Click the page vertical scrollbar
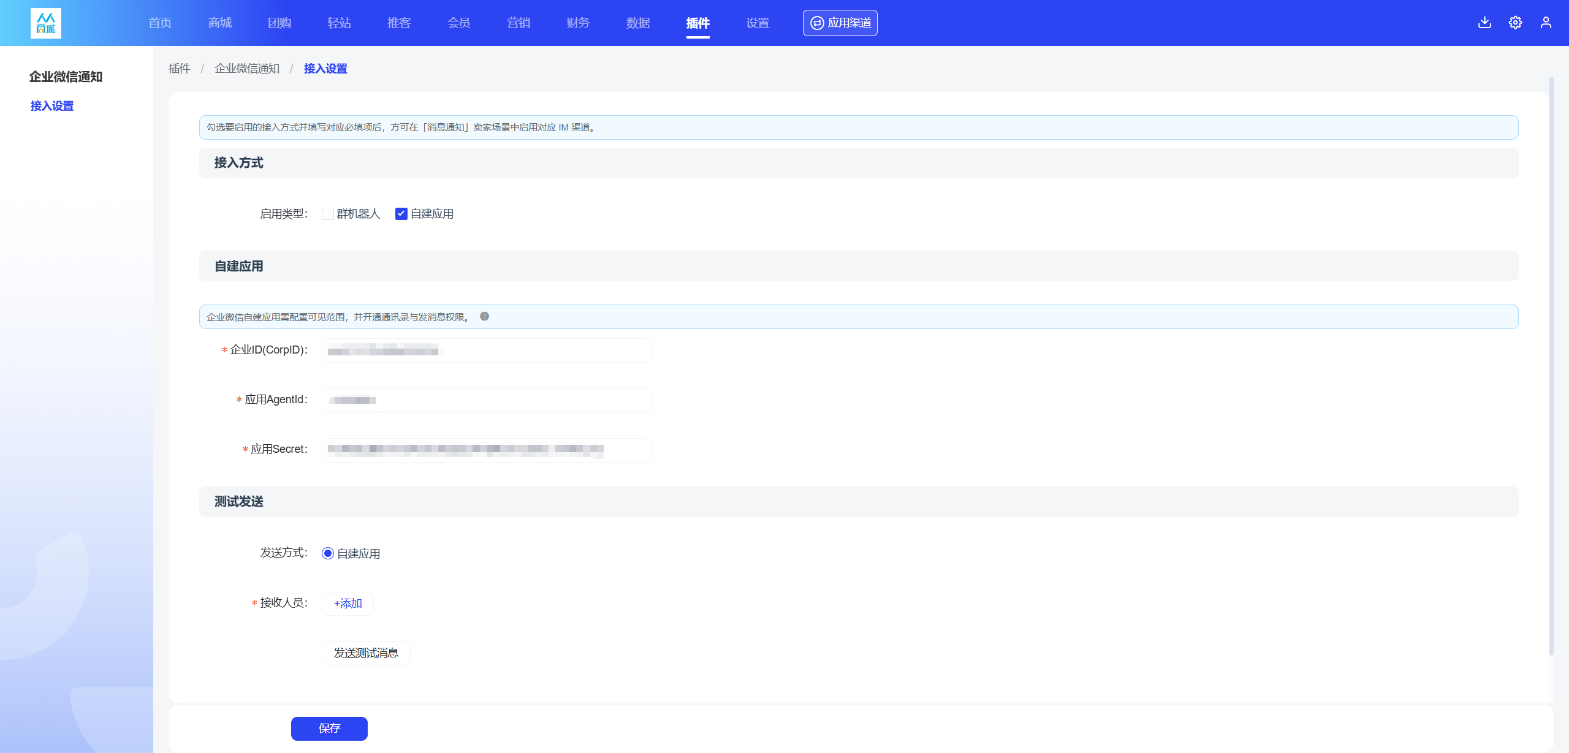 1551,366
